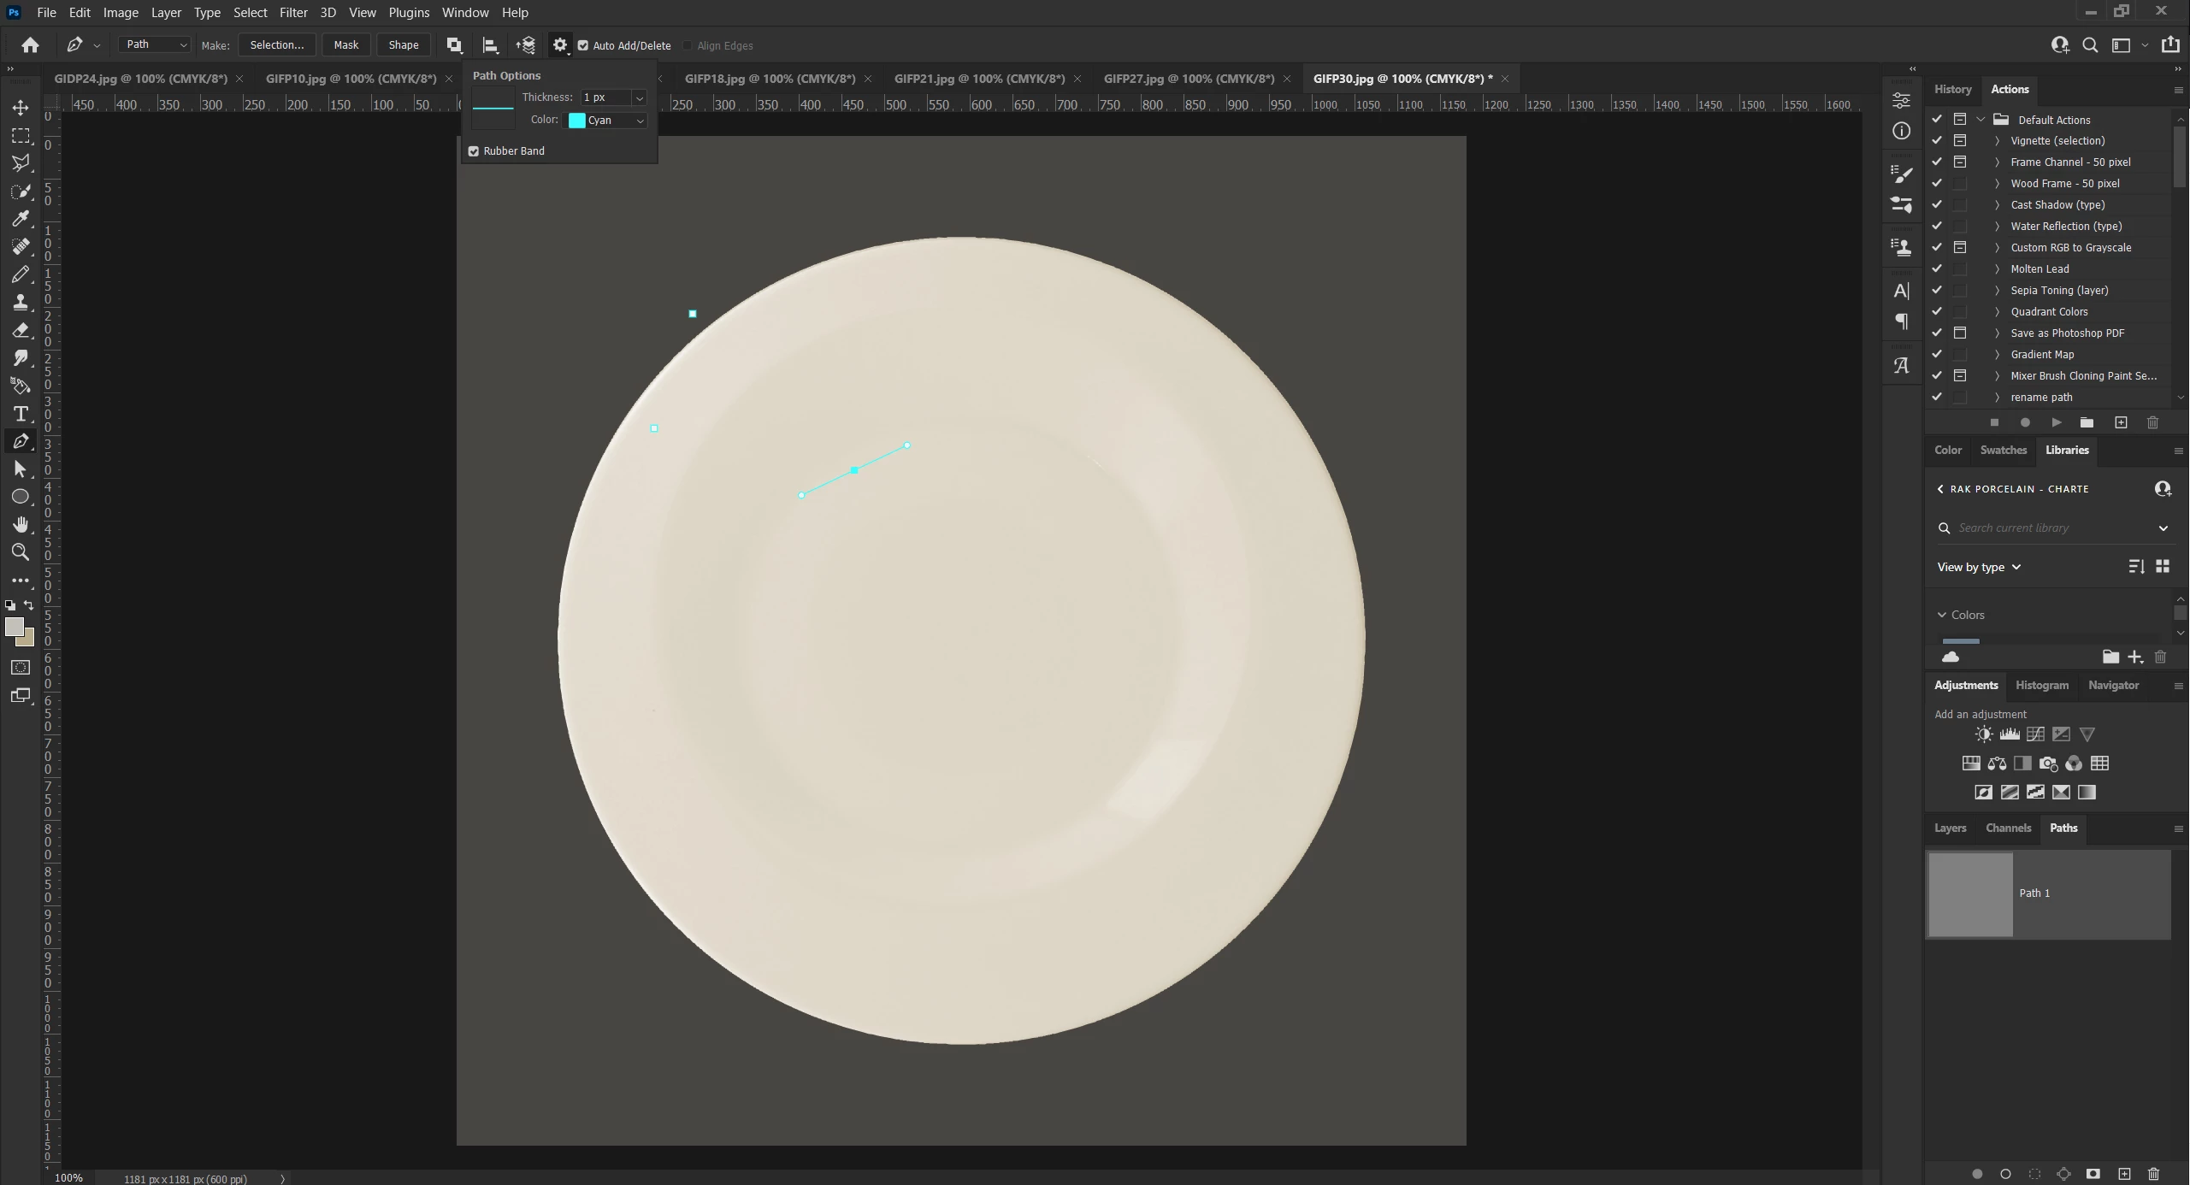
Task: Toggle Auto Add/Delete checkbox
Action: click(x=583, y=45)
